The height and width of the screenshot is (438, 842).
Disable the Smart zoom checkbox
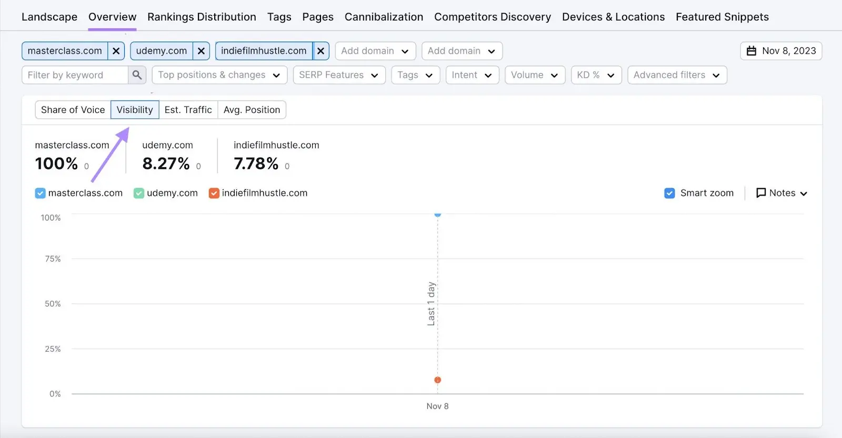pyautogui.click(x=669, y=193)
